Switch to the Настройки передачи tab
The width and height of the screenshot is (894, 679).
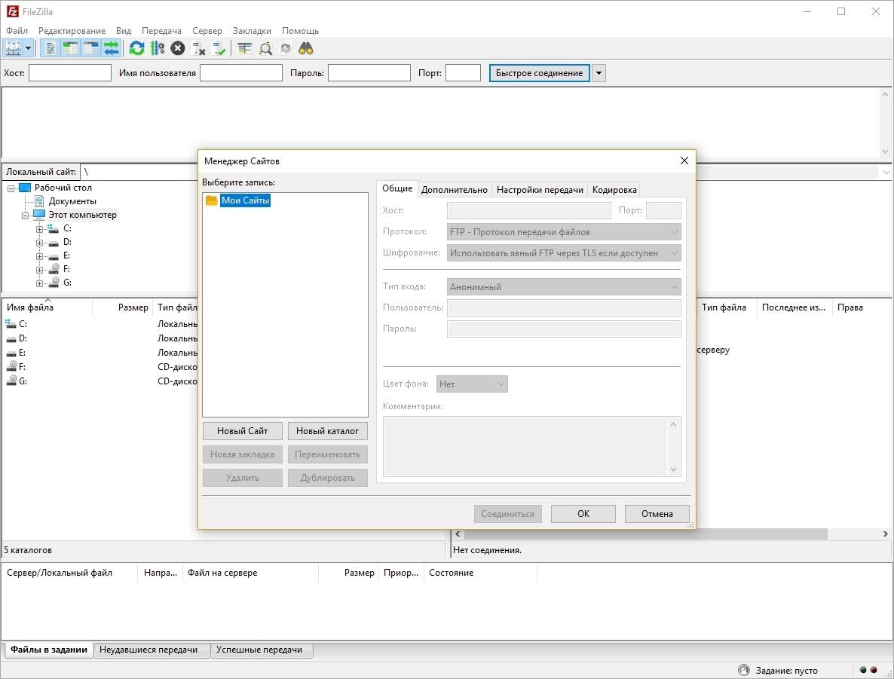[x=540, y=190]
